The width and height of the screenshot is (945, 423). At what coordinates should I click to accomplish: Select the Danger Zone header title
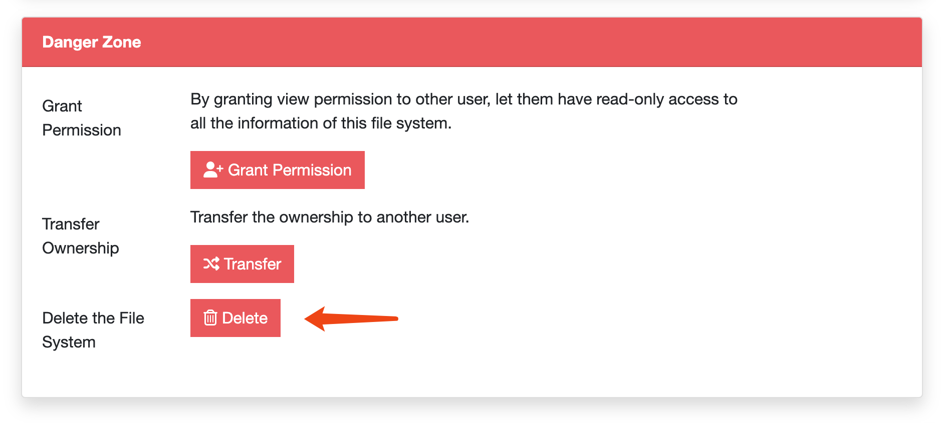pyautogui.click(x=92, y=42)
